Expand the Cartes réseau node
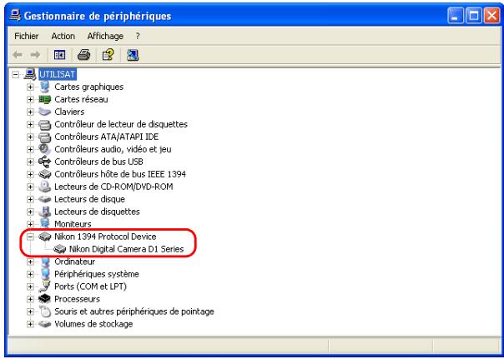504x359 pixels. 30,99
